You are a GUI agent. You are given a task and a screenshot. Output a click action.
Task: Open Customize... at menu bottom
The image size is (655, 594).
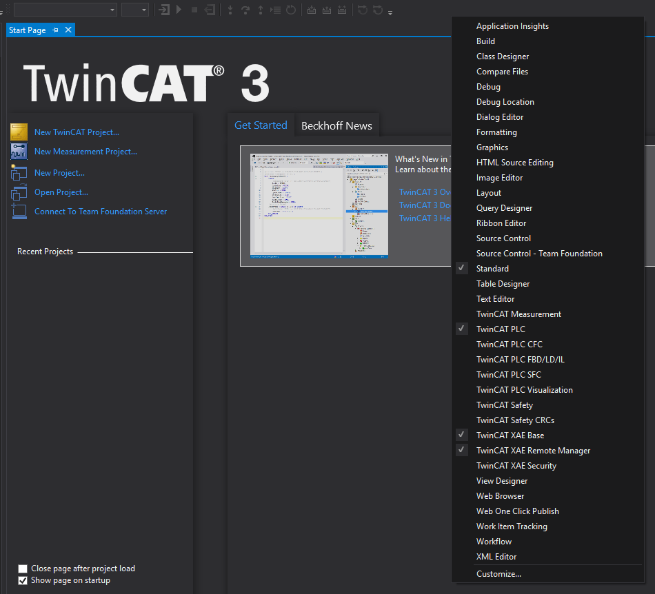point(547,573)
